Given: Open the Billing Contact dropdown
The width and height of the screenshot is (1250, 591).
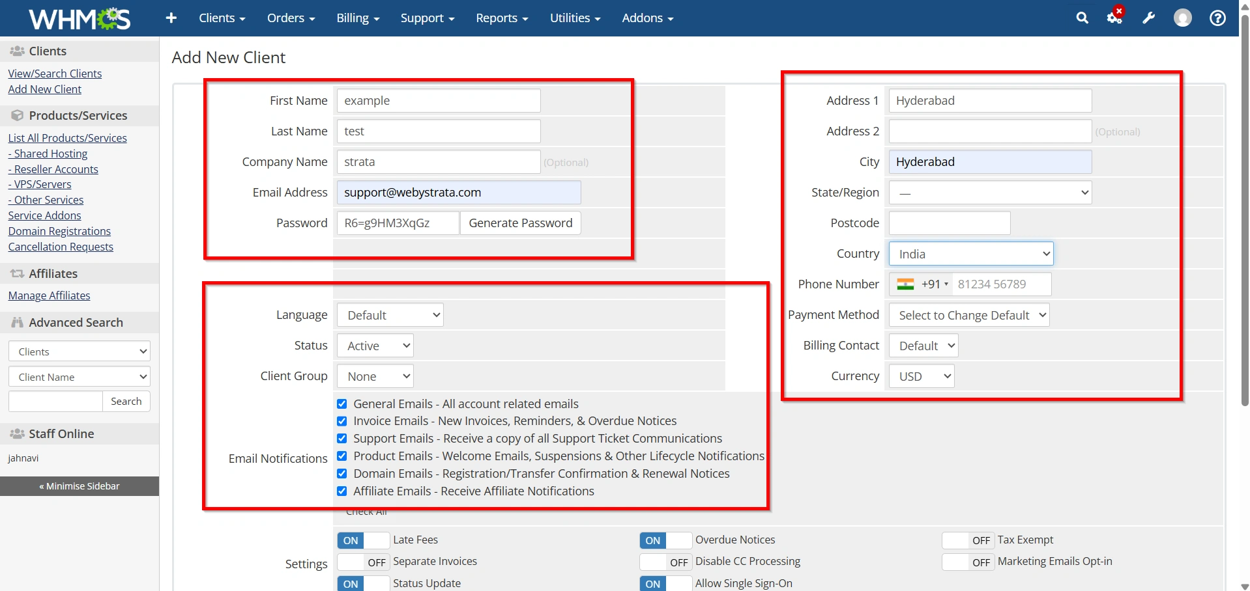Looking at the screenshot, I should pyautogui.click(x=923, y=346).
